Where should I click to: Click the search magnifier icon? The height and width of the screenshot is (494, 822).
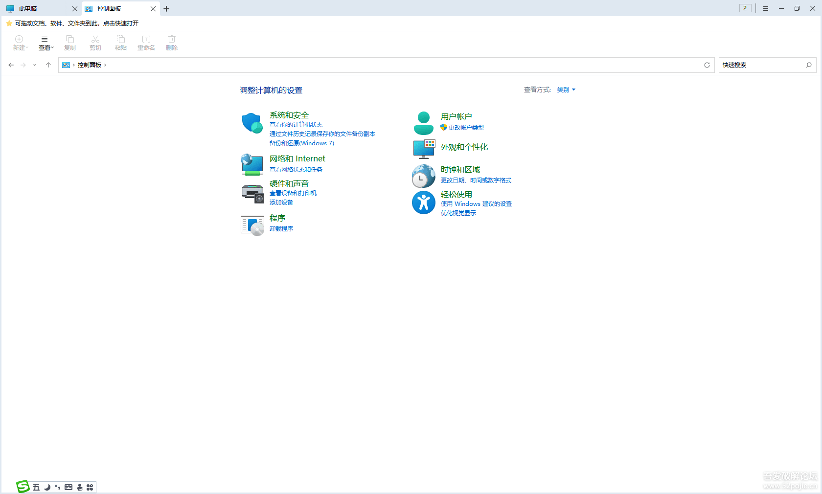click(x=809, y=65)
